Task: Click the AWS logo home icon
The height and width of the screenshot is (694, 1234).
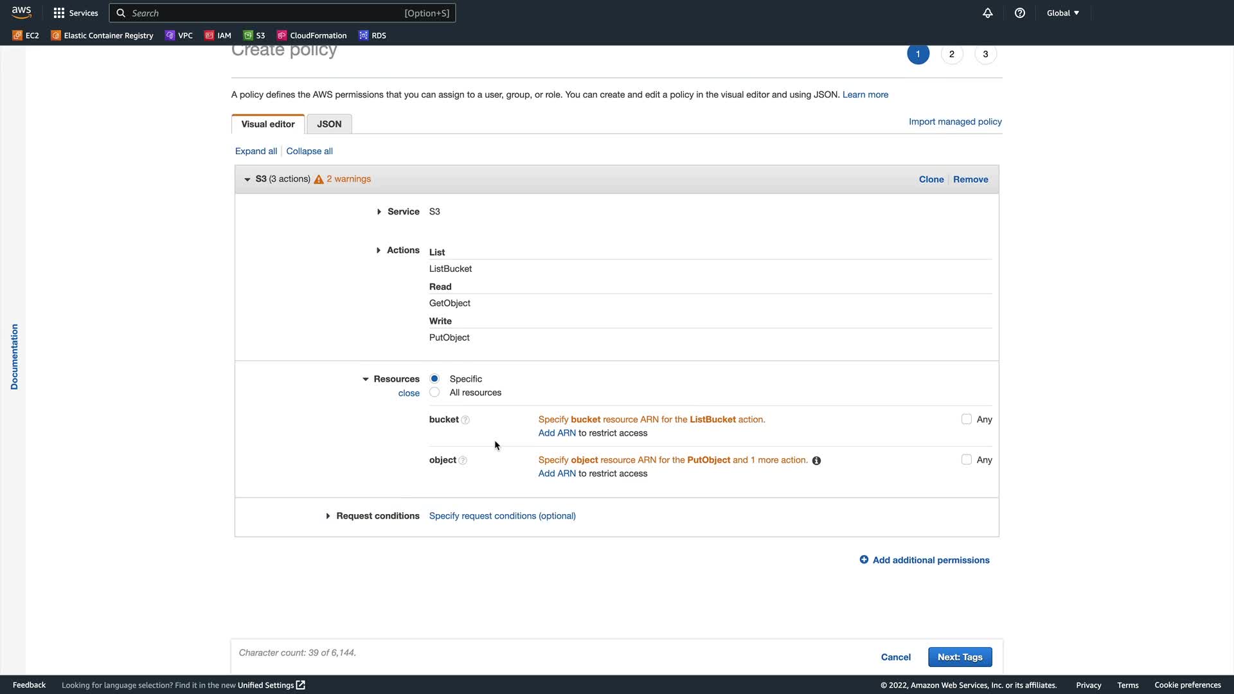Action: (21, 12)
